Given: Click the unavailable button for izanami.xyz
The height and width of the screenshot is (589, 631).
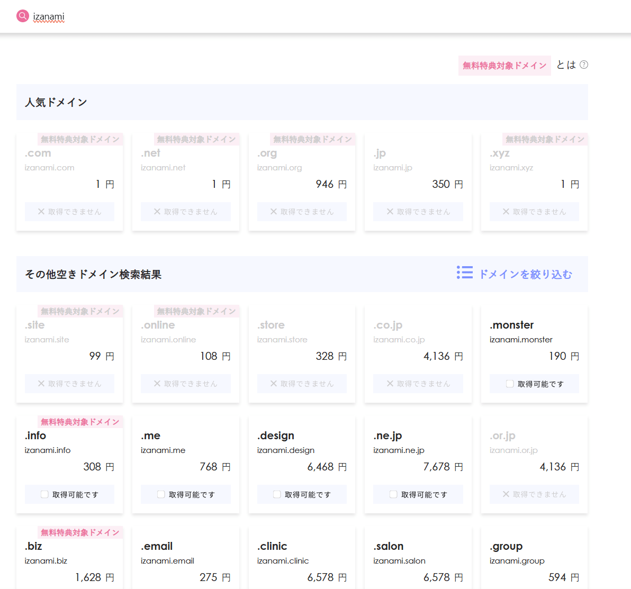Looking at the screenshot, I should point(535,212).
